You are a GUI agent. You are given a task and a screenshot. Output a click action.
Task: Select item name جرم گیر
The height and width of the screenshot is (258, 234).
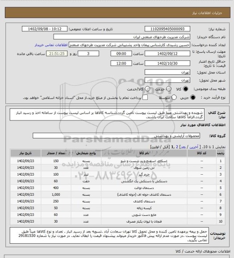click(x=144, y=175)
